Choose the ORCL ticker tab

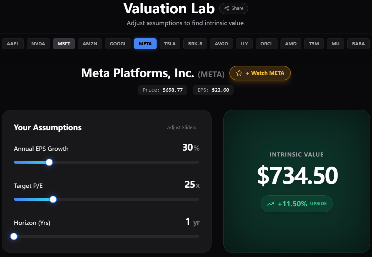coord(267,44)
